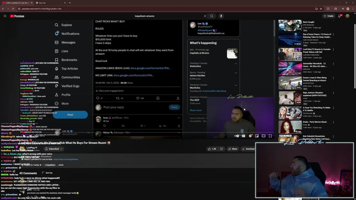Image resolution: width=356 pixels, height=200 pixels.
Task: Open the notifications bell in YouTube header
Action: (340, 16)
